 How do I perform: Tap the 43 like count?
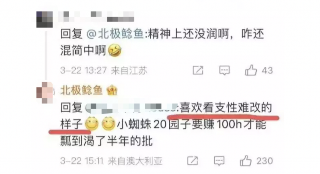267,71
